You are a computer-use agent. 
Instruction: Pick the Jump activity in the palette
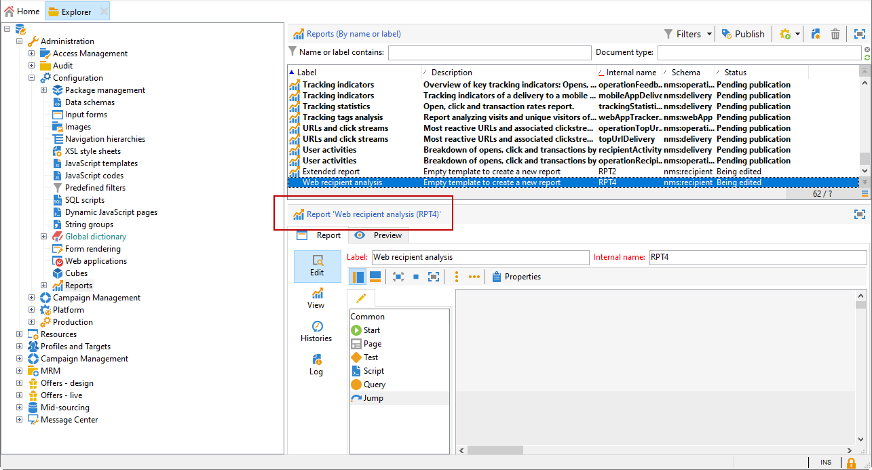367,398
